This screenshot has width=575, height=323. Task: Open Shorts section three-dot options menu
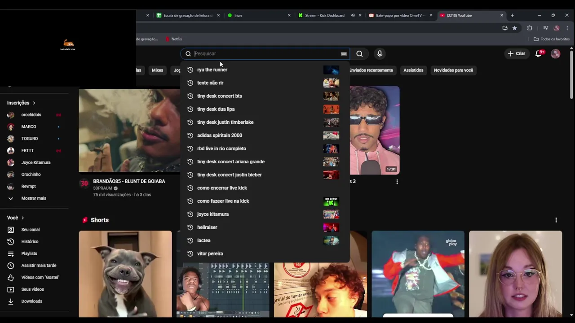coord(556,220)
